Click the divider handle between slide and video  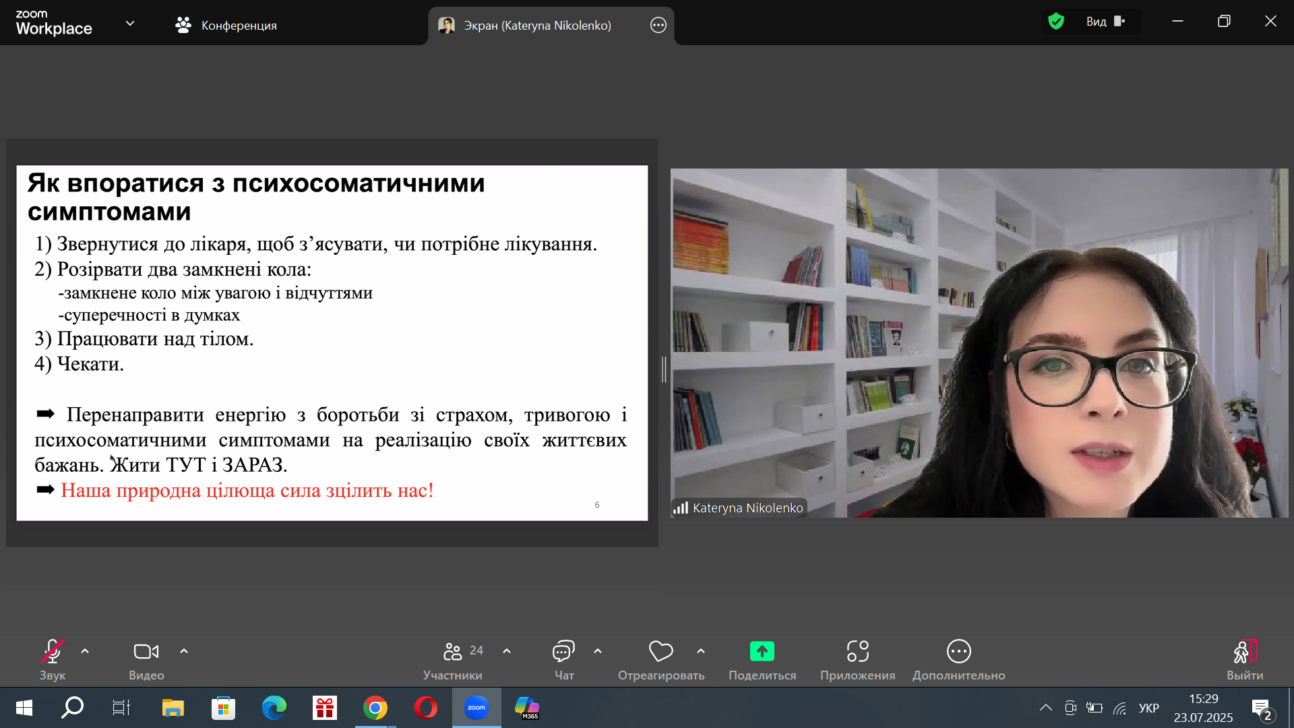[x=664, y=370]
